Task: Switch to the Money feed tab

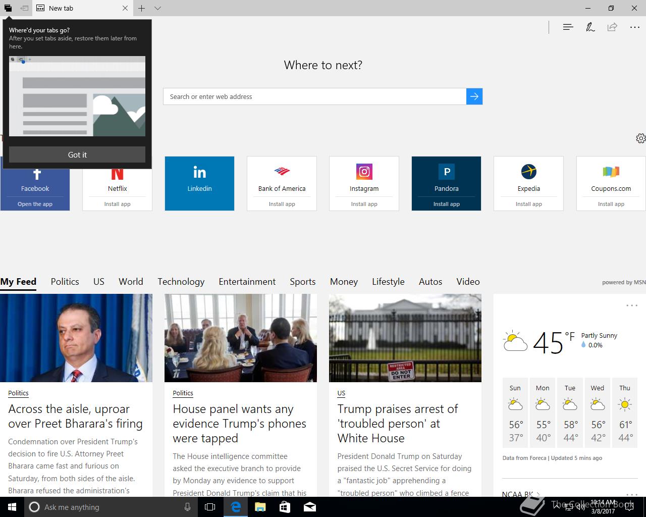Action: click(x=344, y=282)
